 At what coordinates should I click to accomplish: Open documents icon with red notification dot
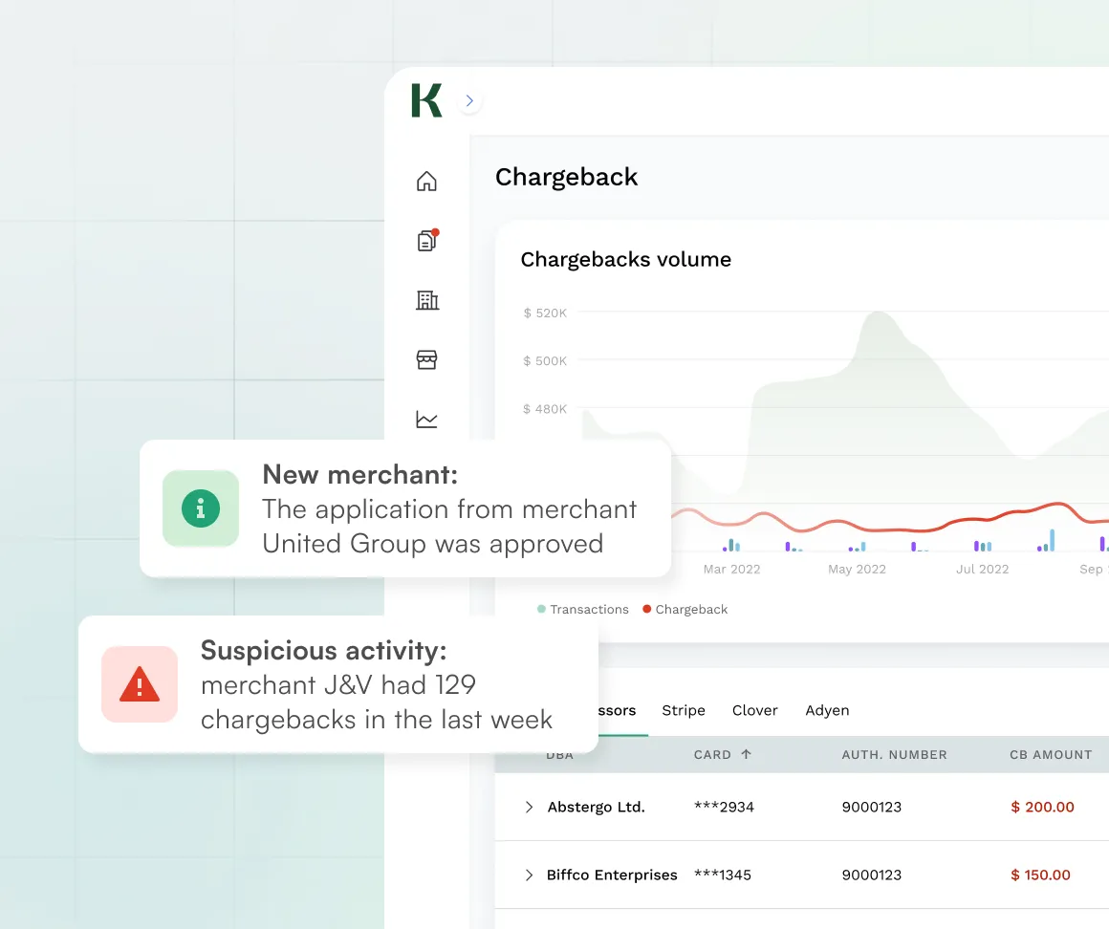point(426,241)
